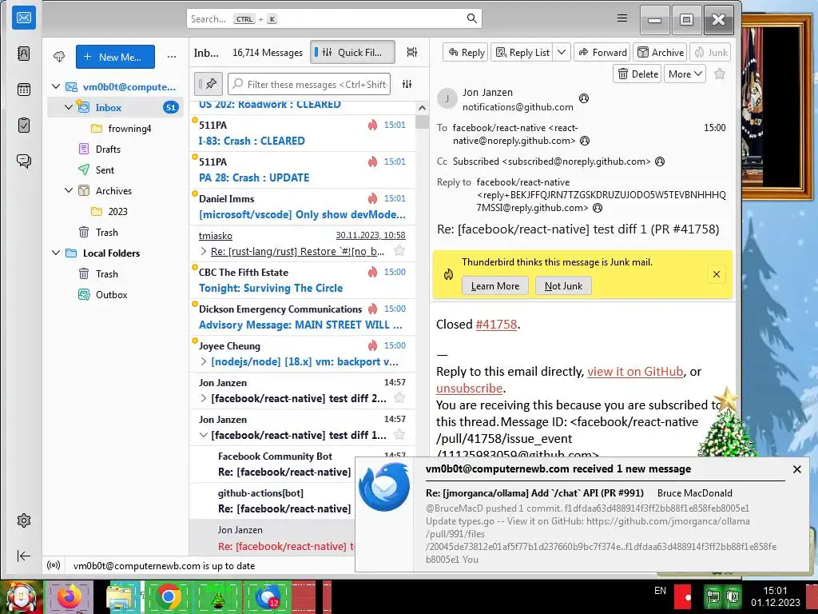This screenshot has height=614, width=818.
Task: Reply to the message
Action: tap(466, 52)
